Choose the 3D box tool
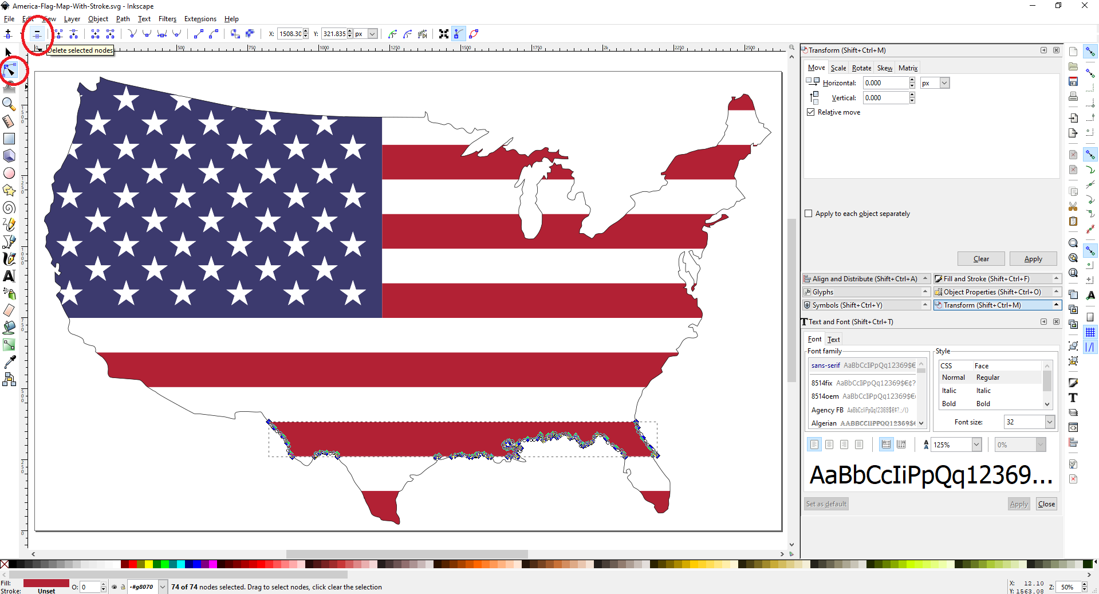The height and width of the screenshot is (594, 1099). [x=9, y=156]
